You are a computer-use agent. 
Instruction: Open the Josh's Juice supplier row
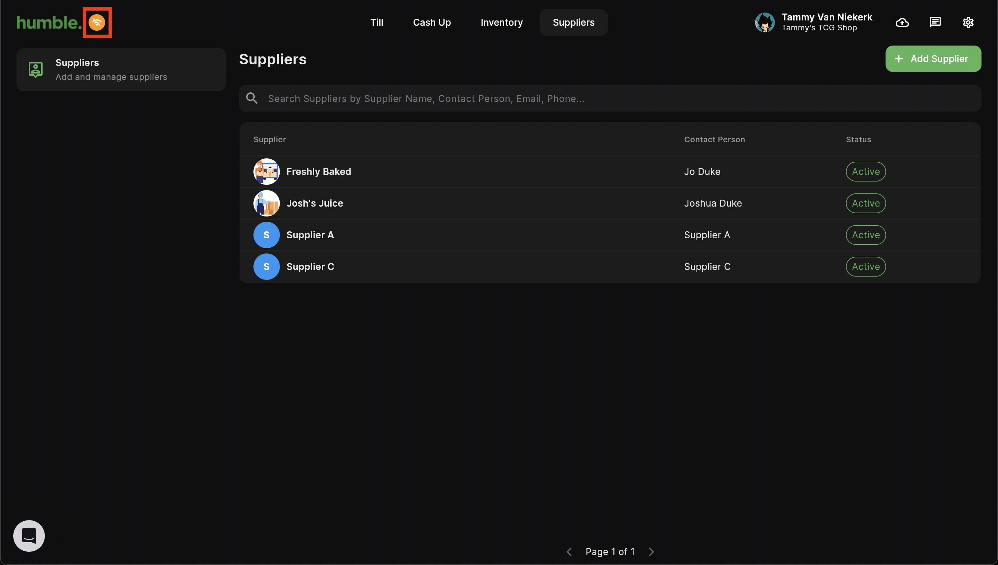coord(610,203)
